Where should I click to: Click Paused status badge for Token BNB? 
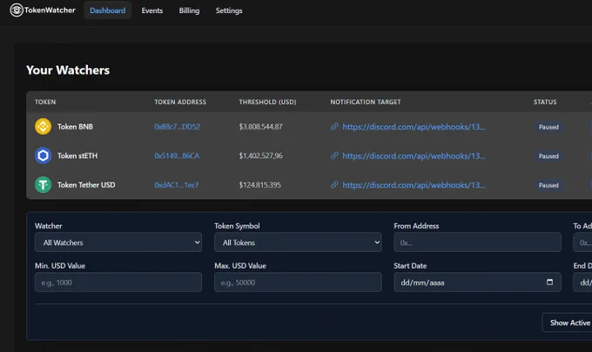(x=548, y=127)
